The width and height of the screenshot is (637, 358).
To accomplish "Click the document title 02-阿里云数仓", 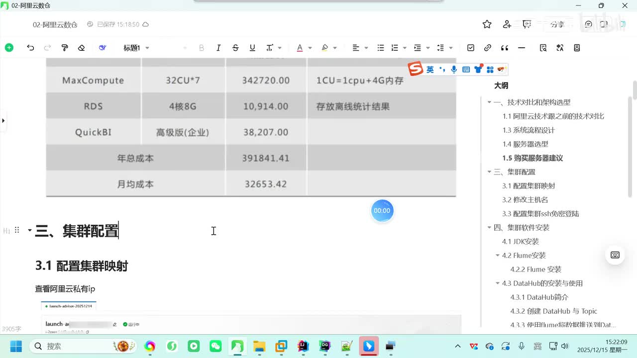I will click(x=55, y=24).
